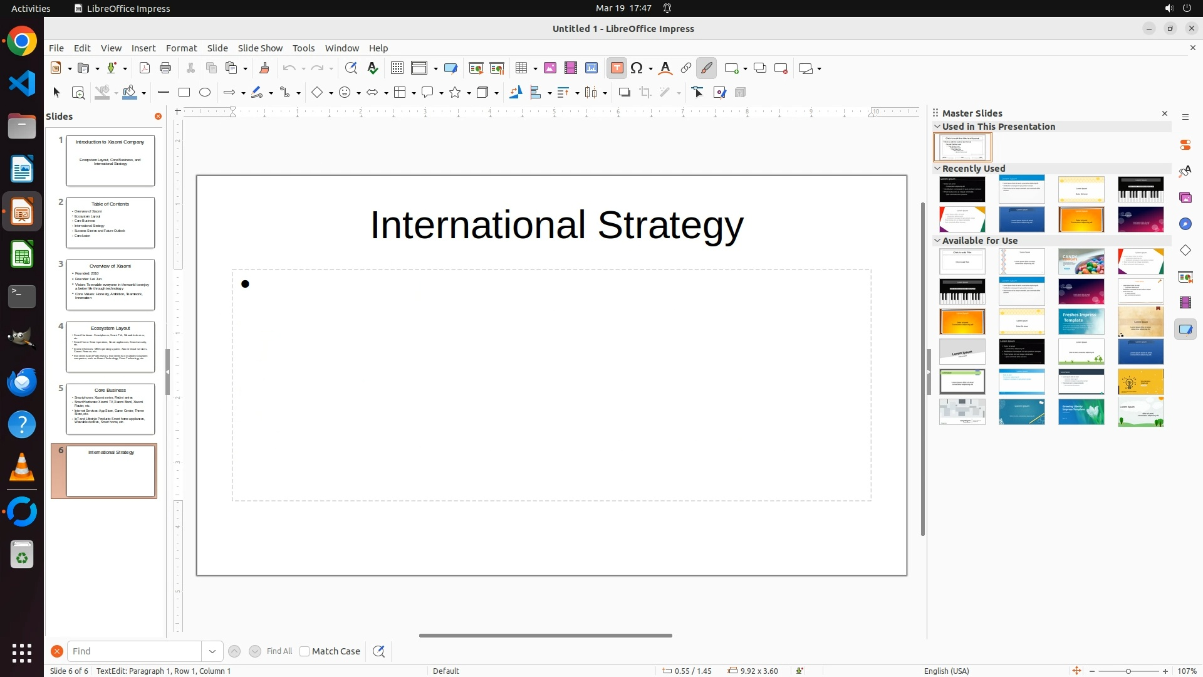Screen dimensions: 1203x677
Task: Click the Toggle Shadow icon
Action: (624, 93)
